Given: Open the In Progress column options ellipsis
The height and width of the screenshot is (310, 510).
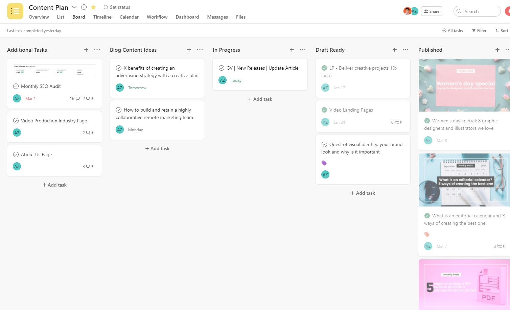Looking at the screenshot, I should point(303,50).
